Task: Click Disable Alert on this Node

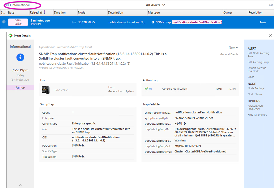Action: pos(257,70)
